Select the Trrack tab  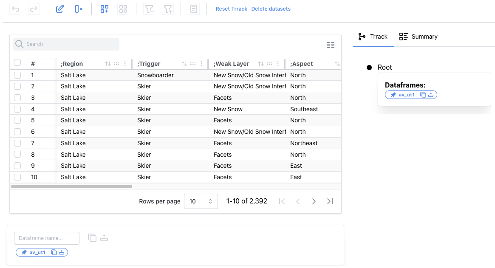click(373, 37)
